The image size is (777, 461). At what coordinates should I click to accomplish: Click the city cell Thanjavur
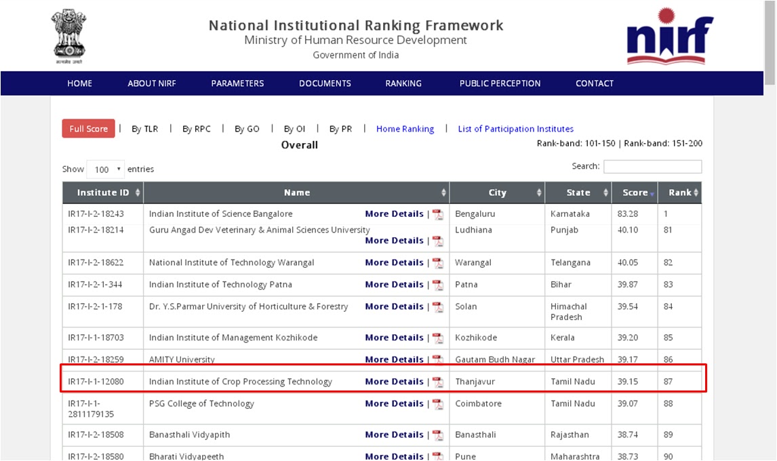[x=475, y=382]
